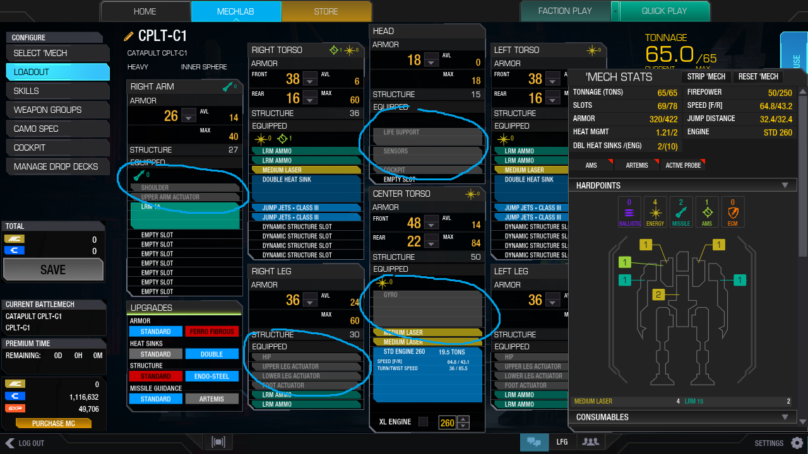Toggle the Artemis filter in 'Mech Stats
The width and height of the screenshot is (808, 454).
(x=637, y=165)
